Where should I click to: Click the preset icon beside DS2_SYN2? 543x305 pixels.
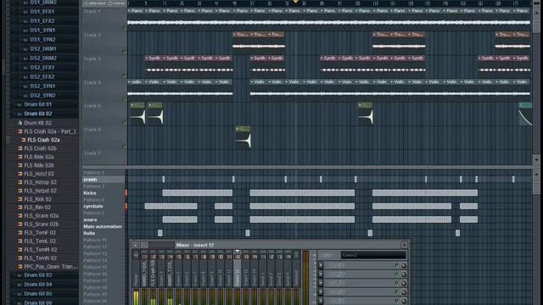click(x=25, y=96)
